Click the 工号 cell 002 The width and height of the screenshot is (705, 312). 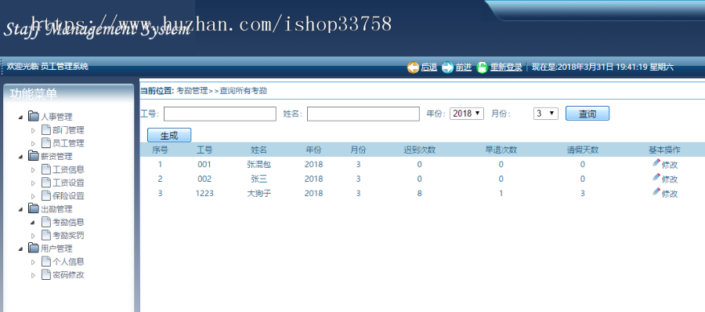coord(204,180)
